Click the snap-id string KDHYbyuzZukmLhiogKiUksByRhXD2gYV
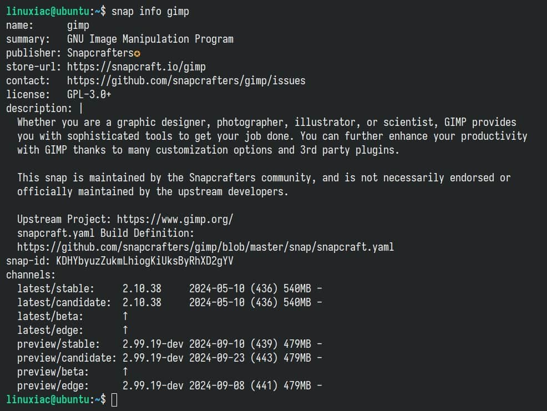This screenshot has width=547, height=411. tap(145, 261)
